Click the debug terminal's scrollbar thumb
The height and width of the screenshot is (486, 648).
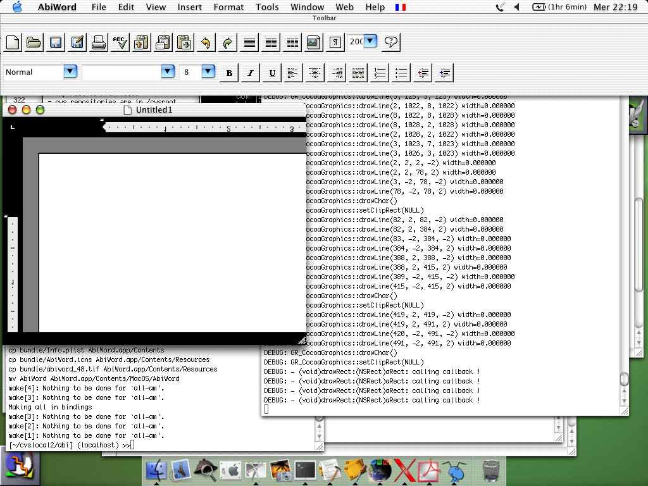(625, 378)
